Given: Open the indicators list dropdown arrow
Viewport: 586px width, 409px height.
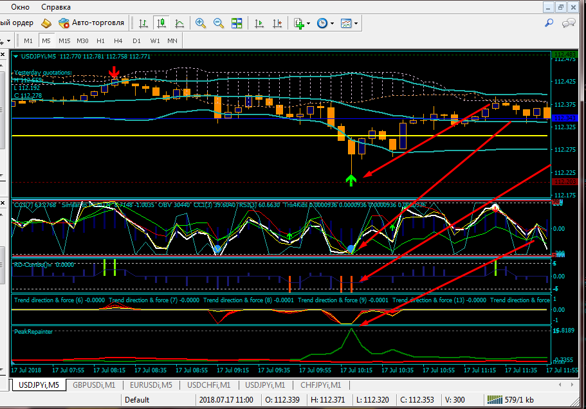Looking at the screenshot, I should (x=308, y=24).
